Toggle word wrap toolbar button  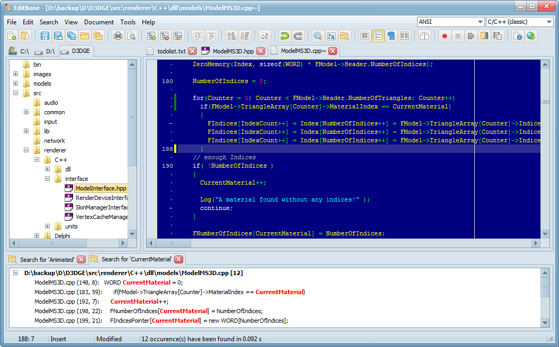point(365,36)
